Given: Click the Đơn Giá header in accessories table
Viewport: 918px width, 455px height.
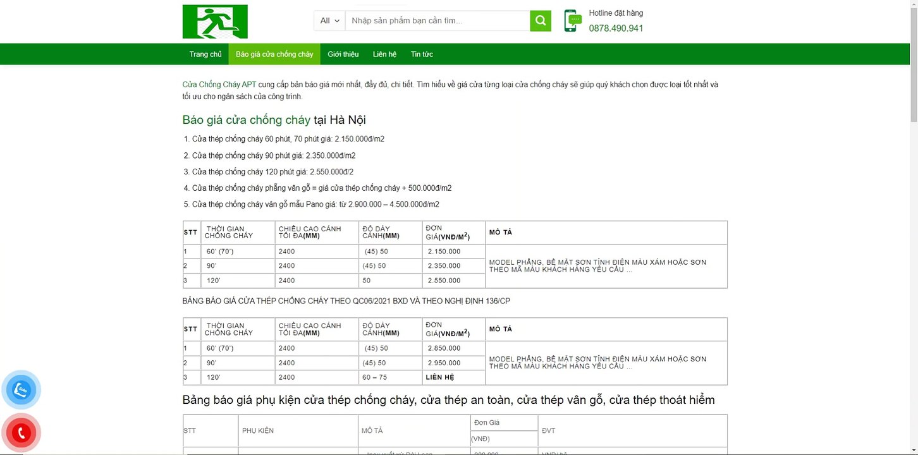Looking at the screenshot, I should 504,423.
